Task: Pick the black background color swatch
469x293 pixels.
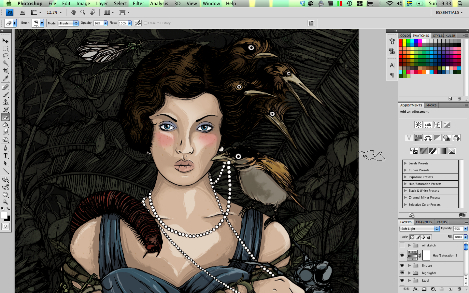Action: [x=8, y=219]
